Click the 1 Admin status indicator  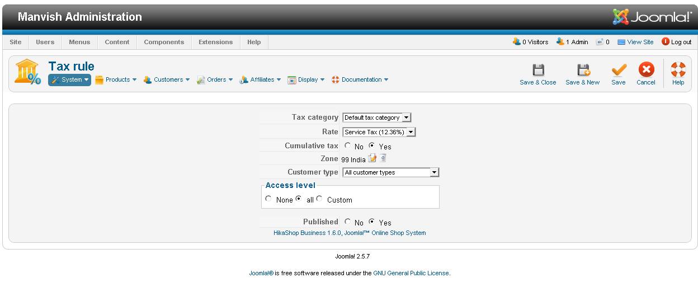pyautogui.click(x=572, y=42)
